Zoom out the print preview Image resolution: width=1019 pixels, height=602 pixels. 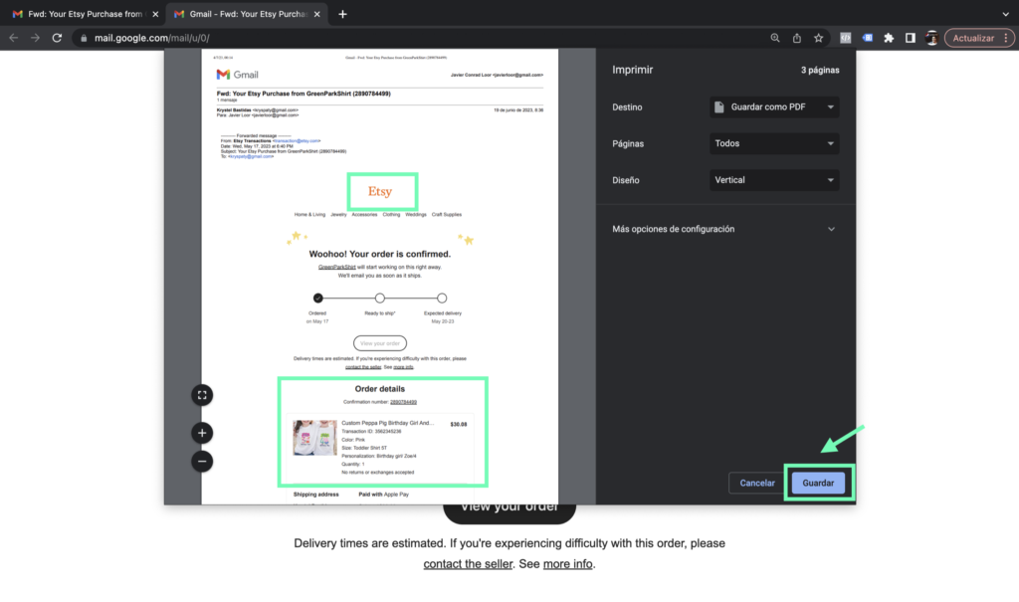[x=202, y=462]
